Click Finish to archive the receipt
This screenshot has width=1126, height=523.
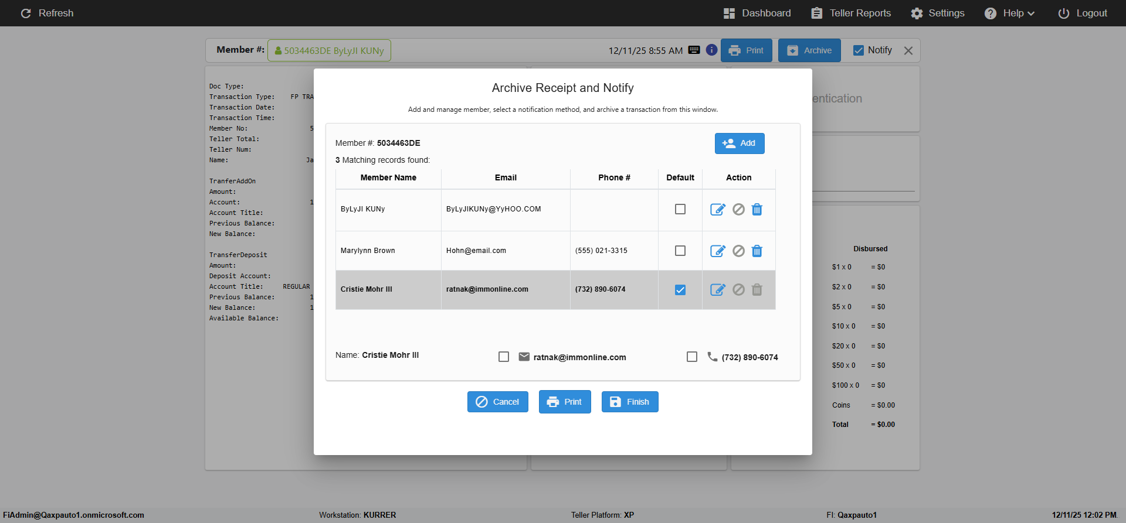pos(630,402)
